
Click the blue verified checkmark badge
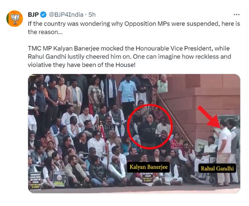43,15
